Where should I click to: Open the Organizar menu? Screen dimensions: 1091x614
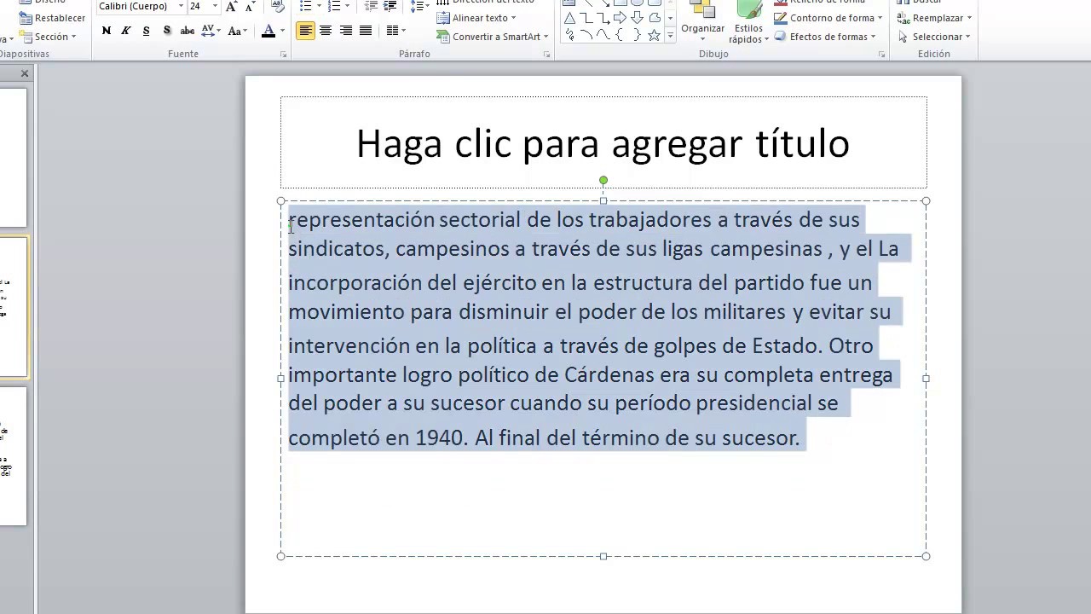point(702,21)
